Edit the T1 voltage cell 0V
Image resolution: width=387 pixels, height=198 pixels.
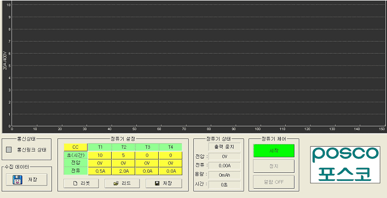click(x=100, y=163)
